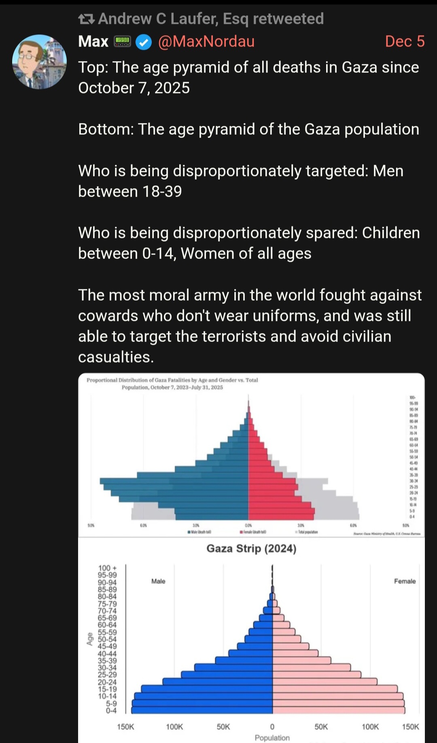Tap the Female label in population chart
437x743 pixels.
pyautogui.click(x=405, y=581)
